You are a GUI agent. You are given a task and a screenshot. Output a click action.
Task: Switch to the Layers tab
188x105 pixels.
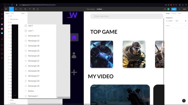7,13
